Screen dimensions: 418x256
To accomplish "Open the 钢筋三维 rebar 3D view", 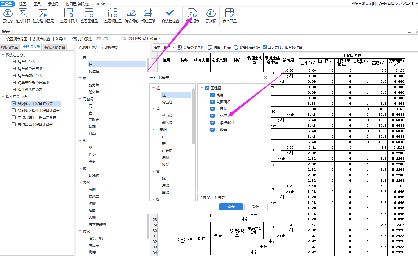I will [x=148, y=16].
